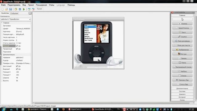Click the blank cursor button atop components palette
197x111 pixels.
[x=182, y=19]
